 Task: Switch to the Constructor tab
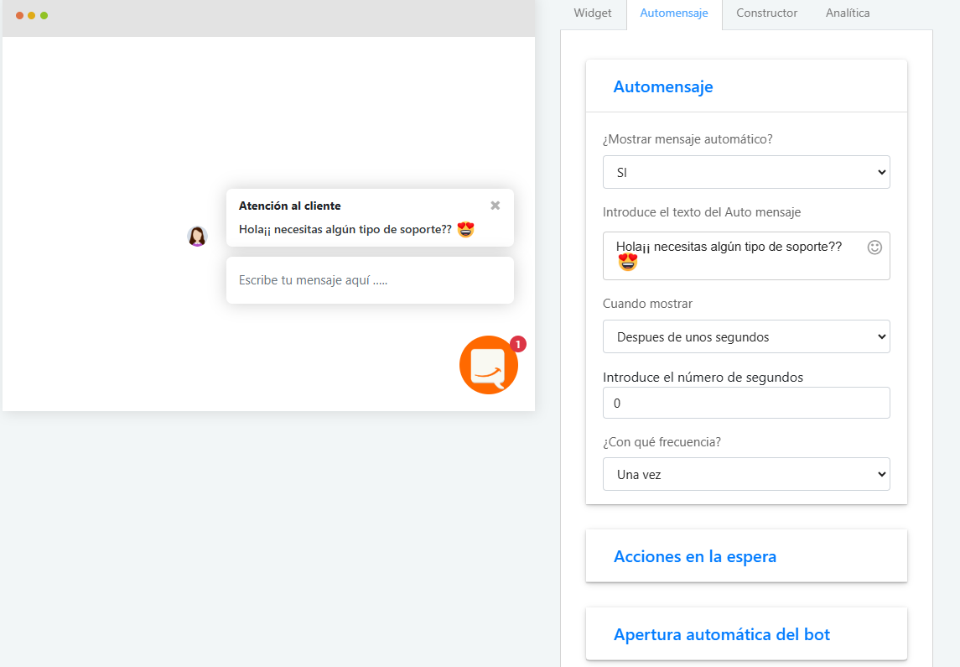(x=765, y=13)
